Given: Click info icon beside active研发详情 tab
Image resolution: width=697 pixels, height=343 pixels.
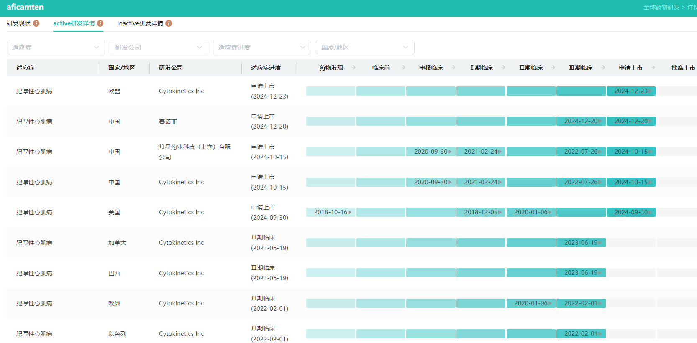Looking at the screenshot, I should point(100,23).
